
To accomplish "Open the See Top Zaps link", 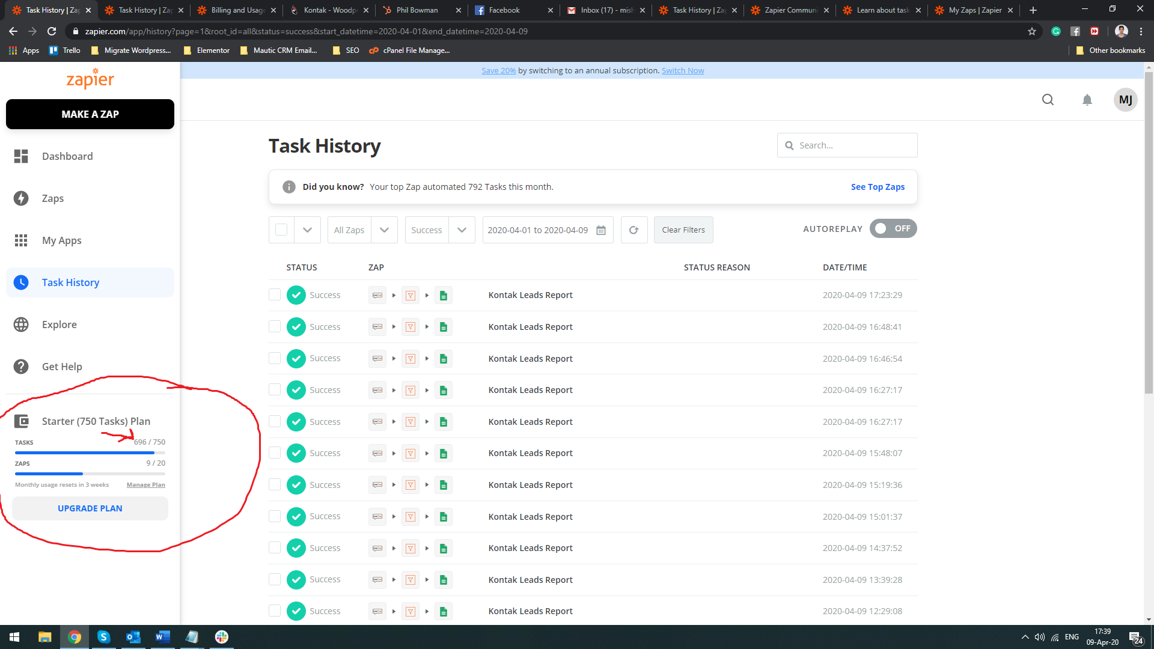I will click(x=878, y=187).
